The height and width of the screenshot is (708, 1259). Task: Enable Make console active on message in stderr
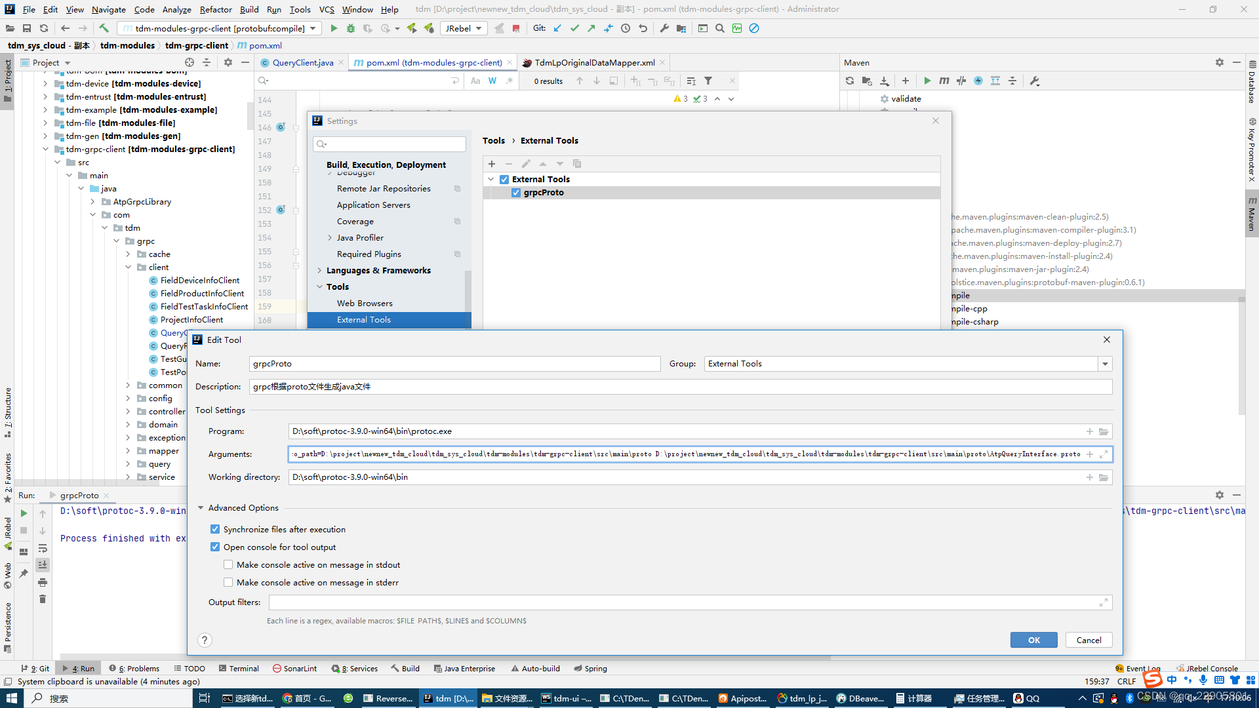(x=228, y=582)
